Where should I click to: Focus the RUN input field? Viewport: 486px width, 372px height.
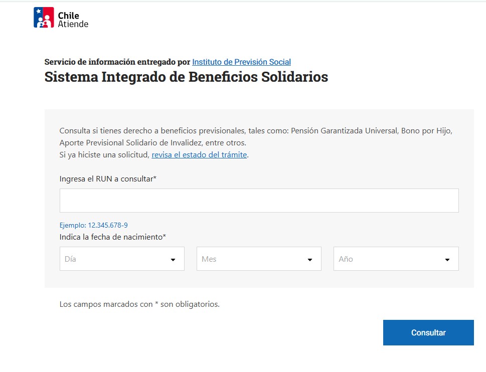click(259, 201)
